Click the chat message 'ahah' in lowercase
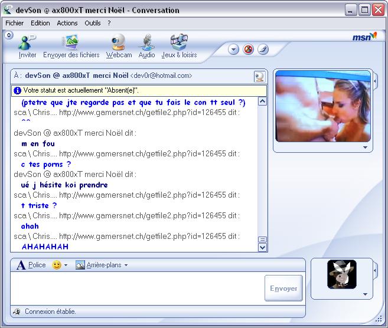Image resolution: width=388 pixels, height=328 pixels. (30, 226)
